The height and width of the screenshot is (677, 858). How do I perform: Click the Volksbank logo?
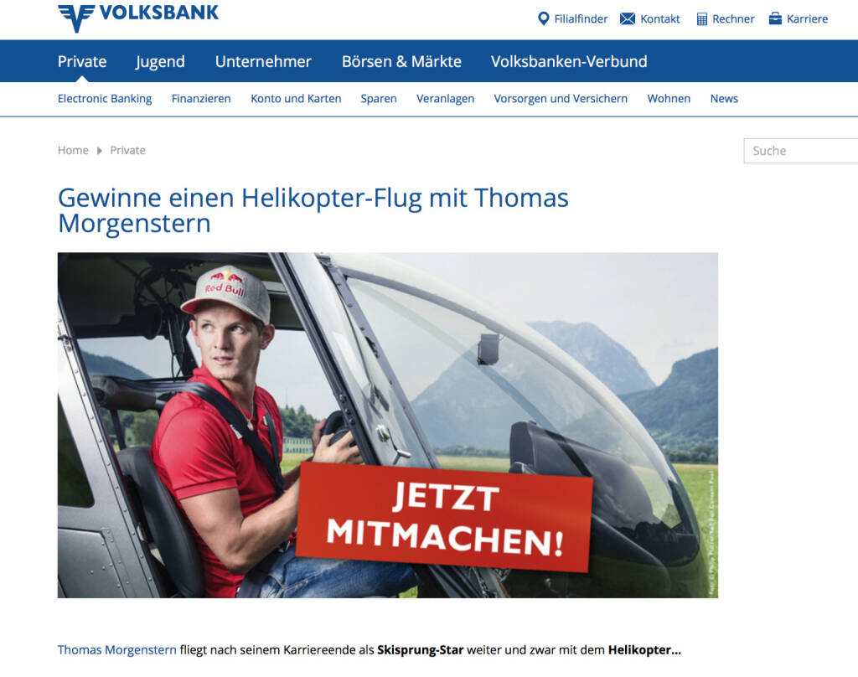(138, 18)
